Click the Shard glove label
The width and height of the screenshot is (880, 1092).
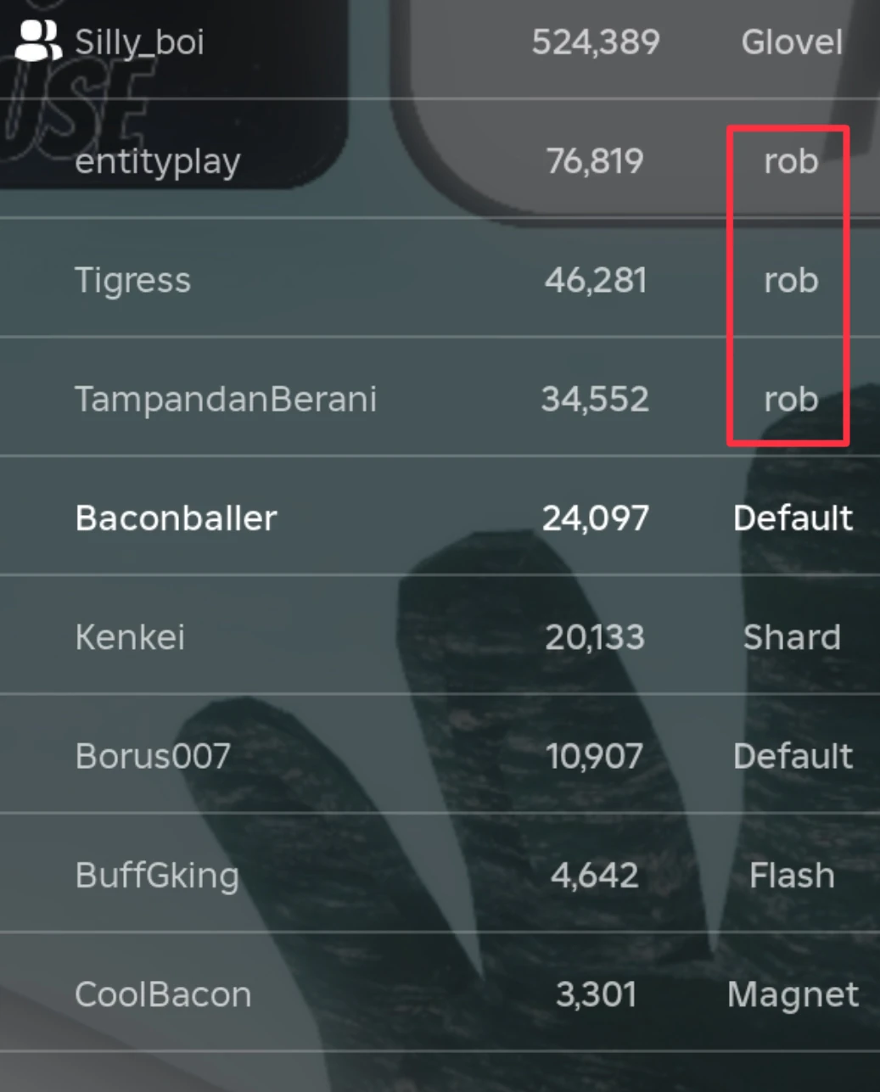[x=792, y=637]
